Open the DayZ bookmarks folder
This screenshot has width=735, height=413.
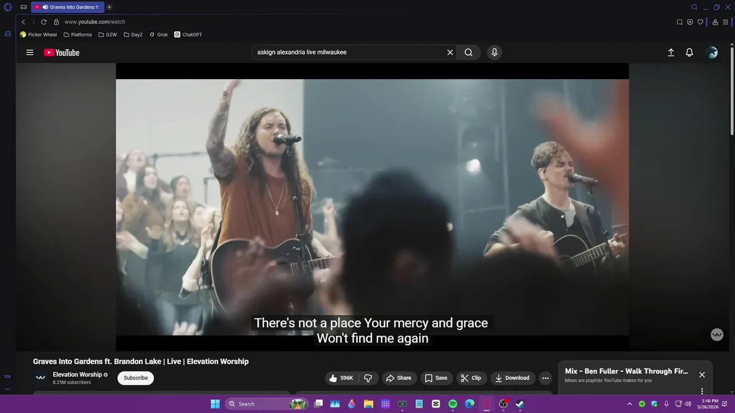(133, 34)
